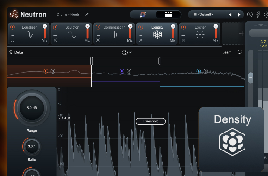
Task: Open the undo history clock icon
Action: pos(249,15)
